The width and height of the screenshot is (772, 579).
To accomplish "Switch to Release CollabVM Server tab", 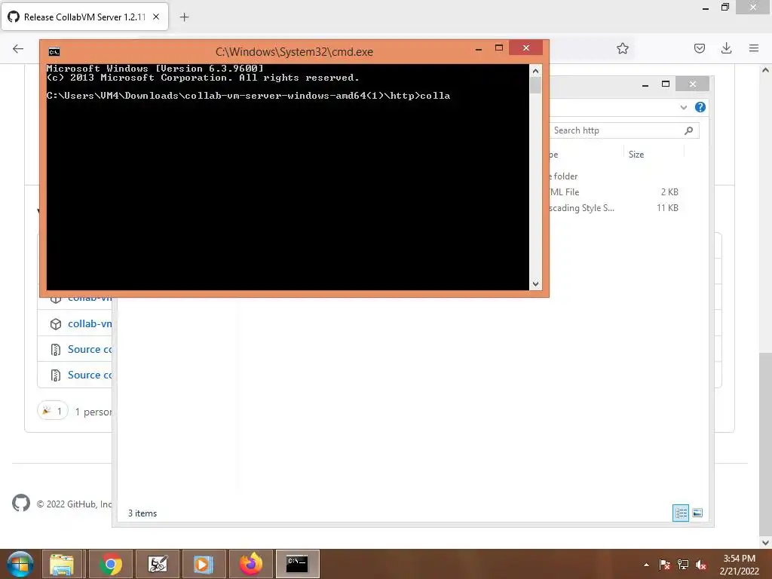I will 84,17.
